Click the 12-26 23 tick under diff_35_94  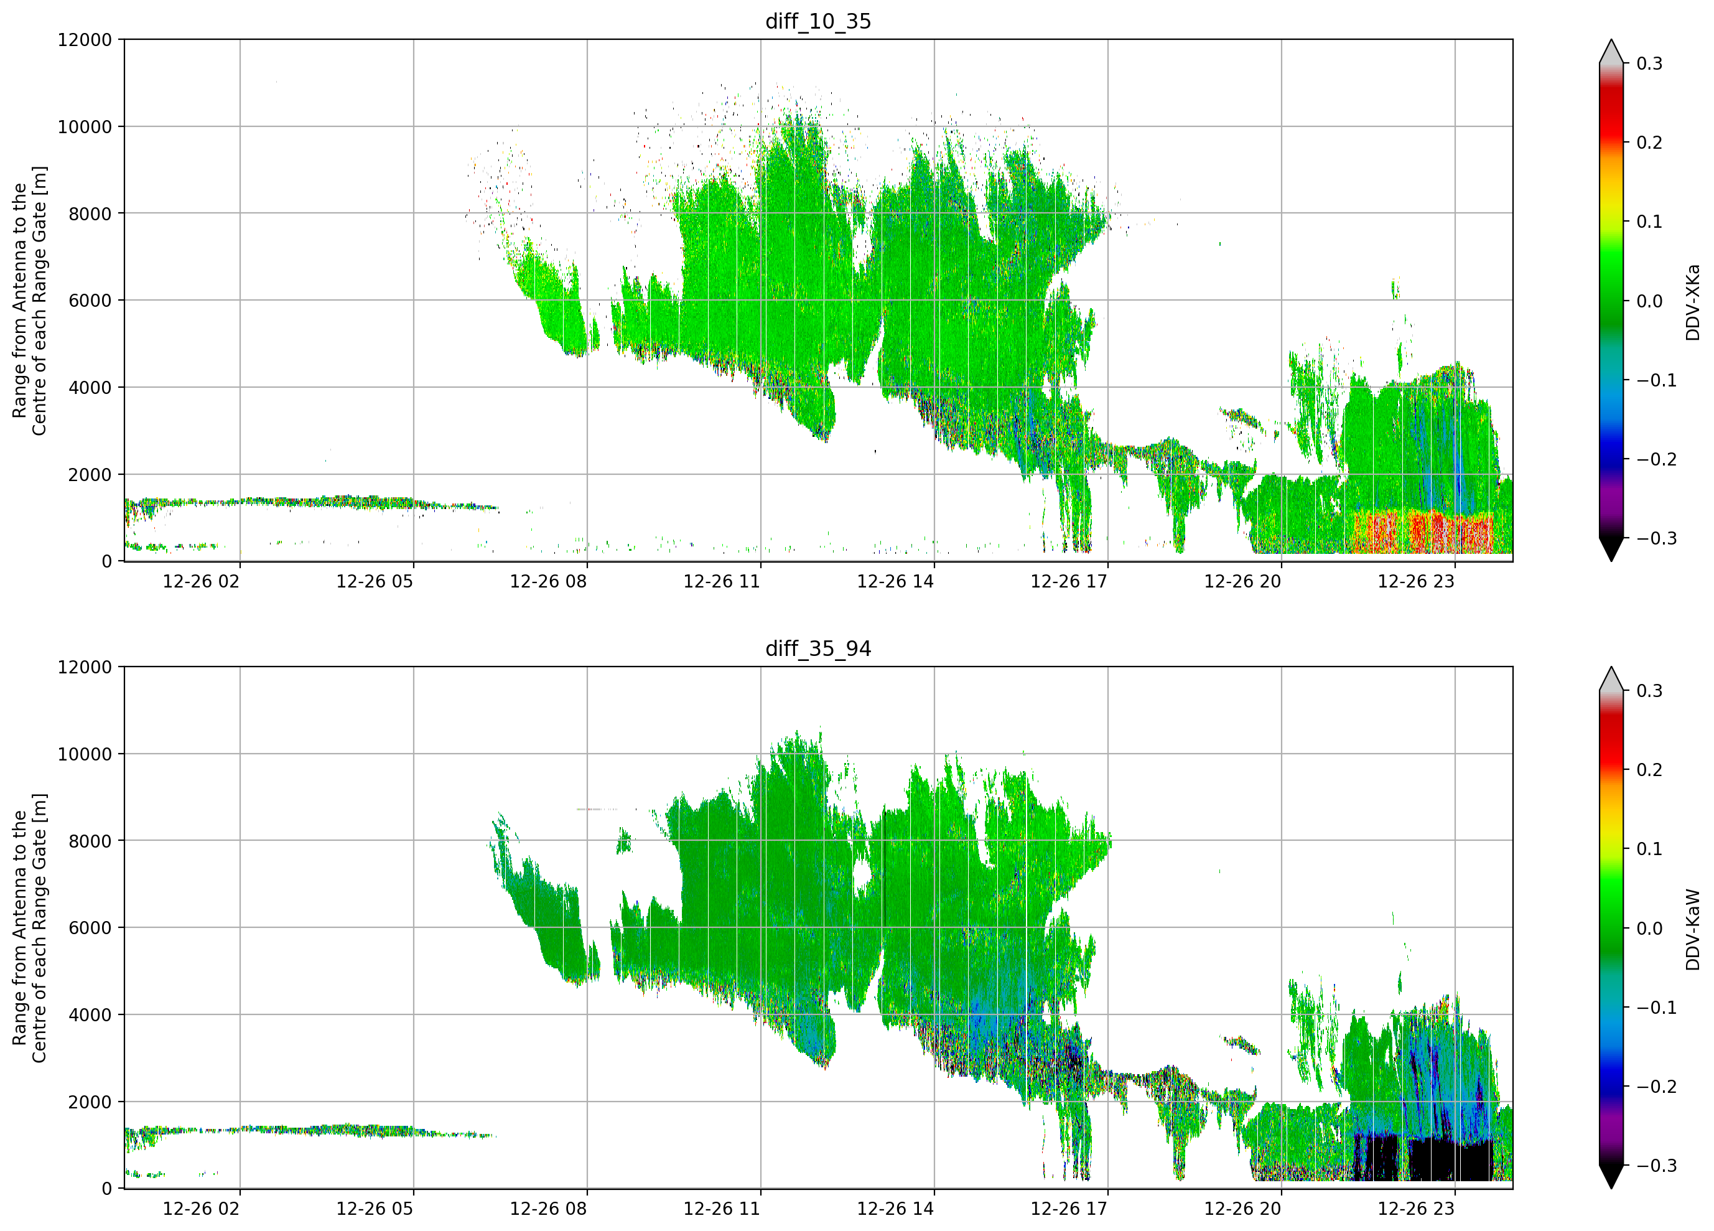point(1416,1209)
